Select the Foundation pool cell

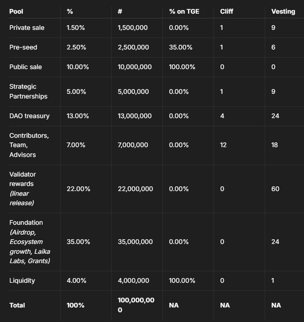(x=30, y=242)
